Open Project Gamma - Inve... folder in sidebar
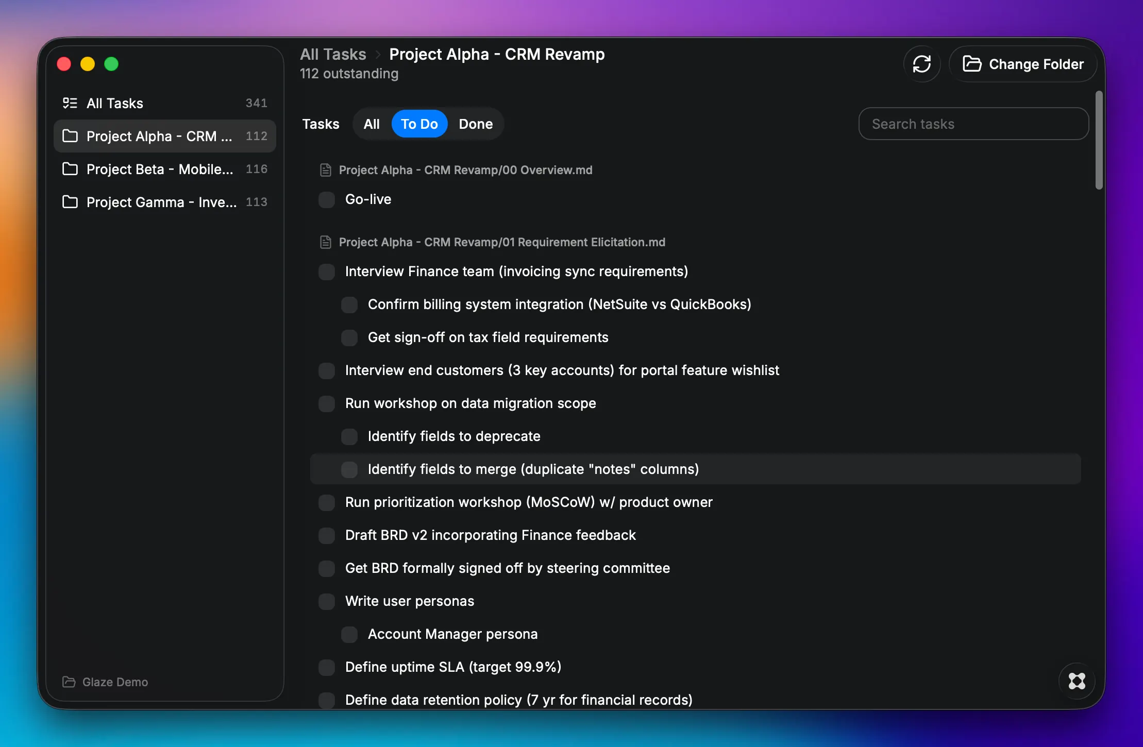1143x747 pixels. tap(165, 202)
